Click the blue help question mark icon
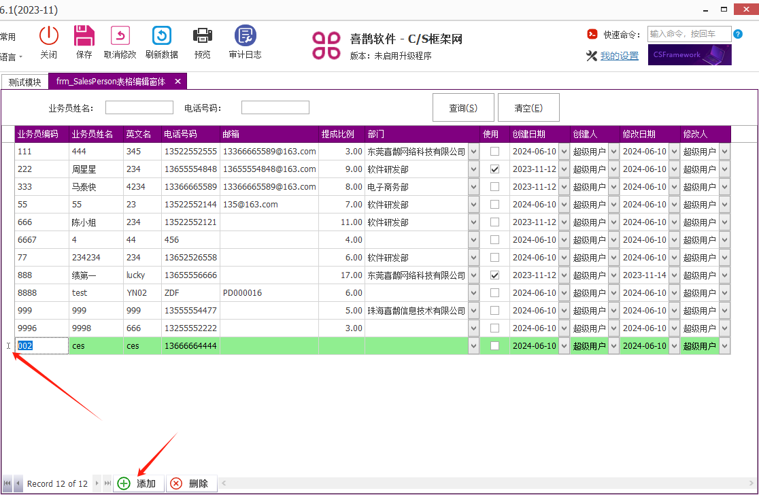 click(x=738, y=34)
